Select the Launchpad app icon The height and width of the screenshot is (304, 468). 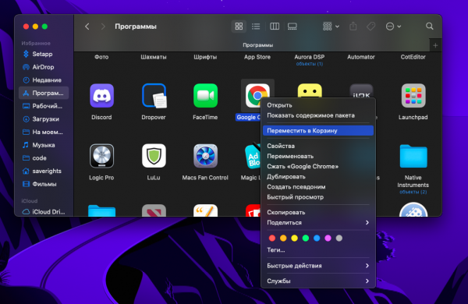click(x=413, y=95)
